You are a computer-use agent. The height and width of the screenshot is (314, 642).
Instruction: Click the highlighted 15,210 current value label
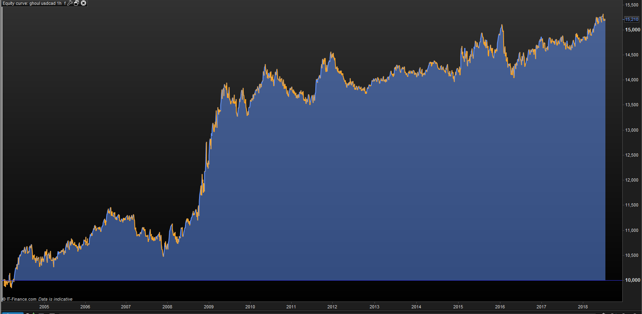click(x=631, y=19)
